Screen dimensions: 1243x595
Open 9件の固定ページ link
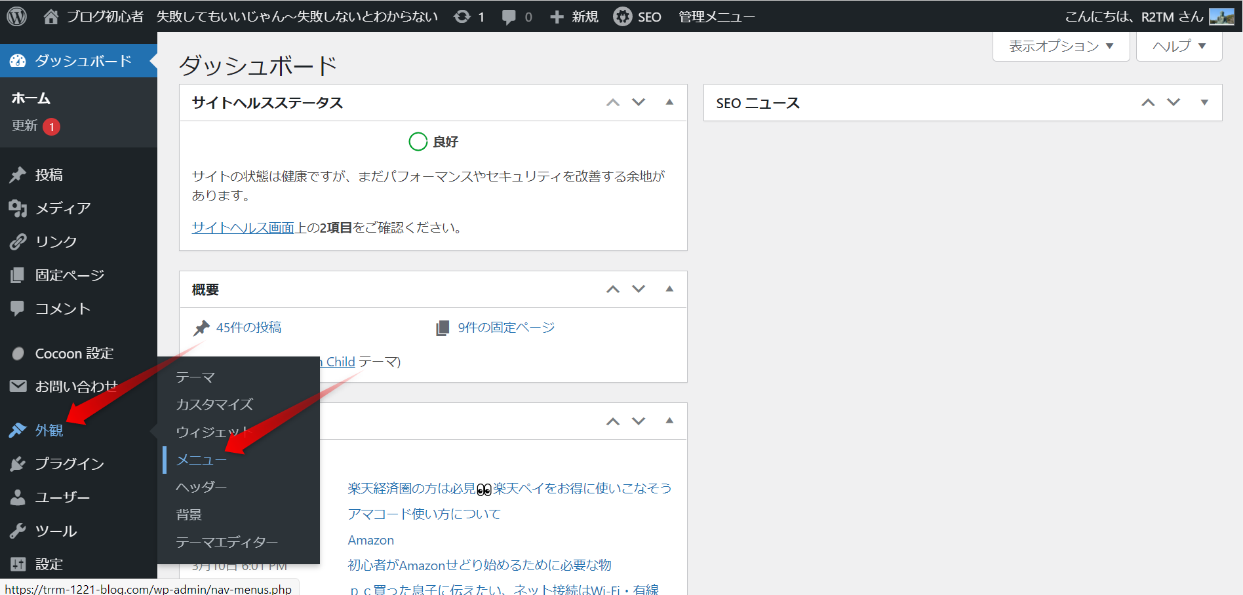click(505, 328)
